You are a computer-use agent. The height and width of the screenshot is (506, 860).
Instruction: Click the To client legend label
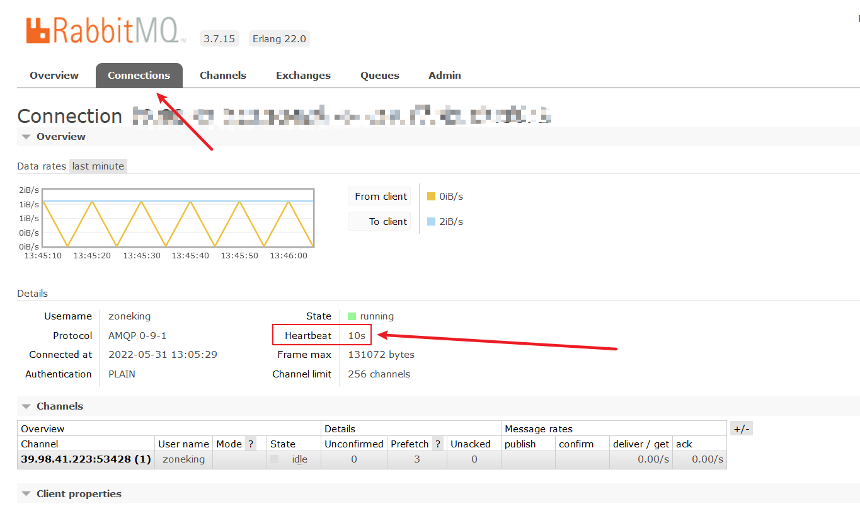point(381,222)
